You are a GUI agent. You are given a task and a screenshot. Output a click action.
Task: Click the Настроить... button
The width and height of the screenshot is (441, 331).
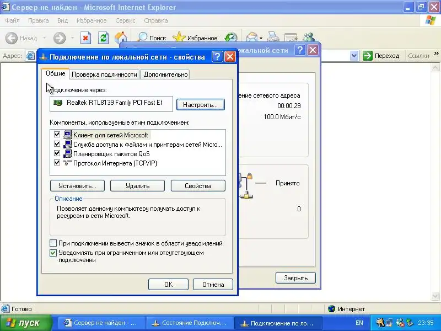[201, 105]
